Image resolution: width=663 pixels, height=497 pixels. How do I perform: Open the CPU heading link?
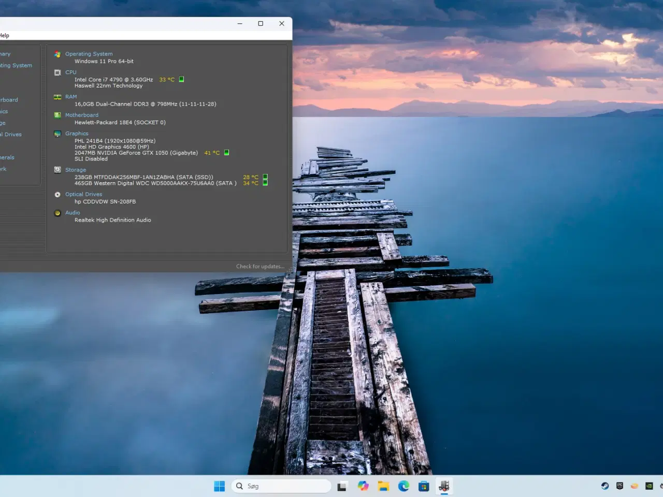71,72
